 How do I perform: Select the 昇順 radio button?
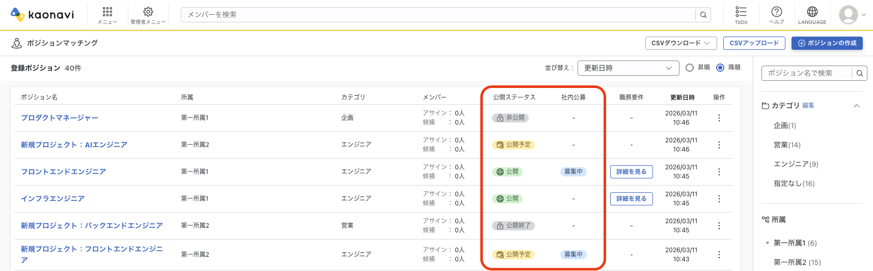690,68
